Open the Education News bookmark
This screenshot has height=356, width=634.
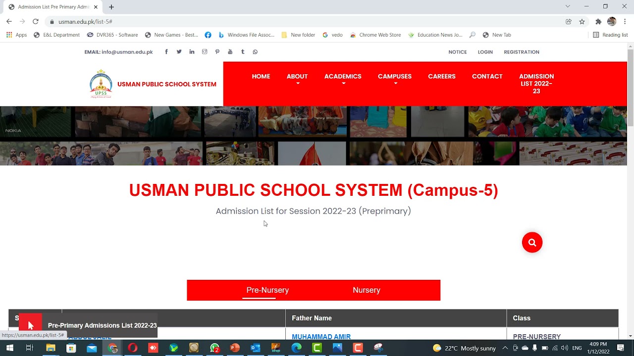pos(435,35)
